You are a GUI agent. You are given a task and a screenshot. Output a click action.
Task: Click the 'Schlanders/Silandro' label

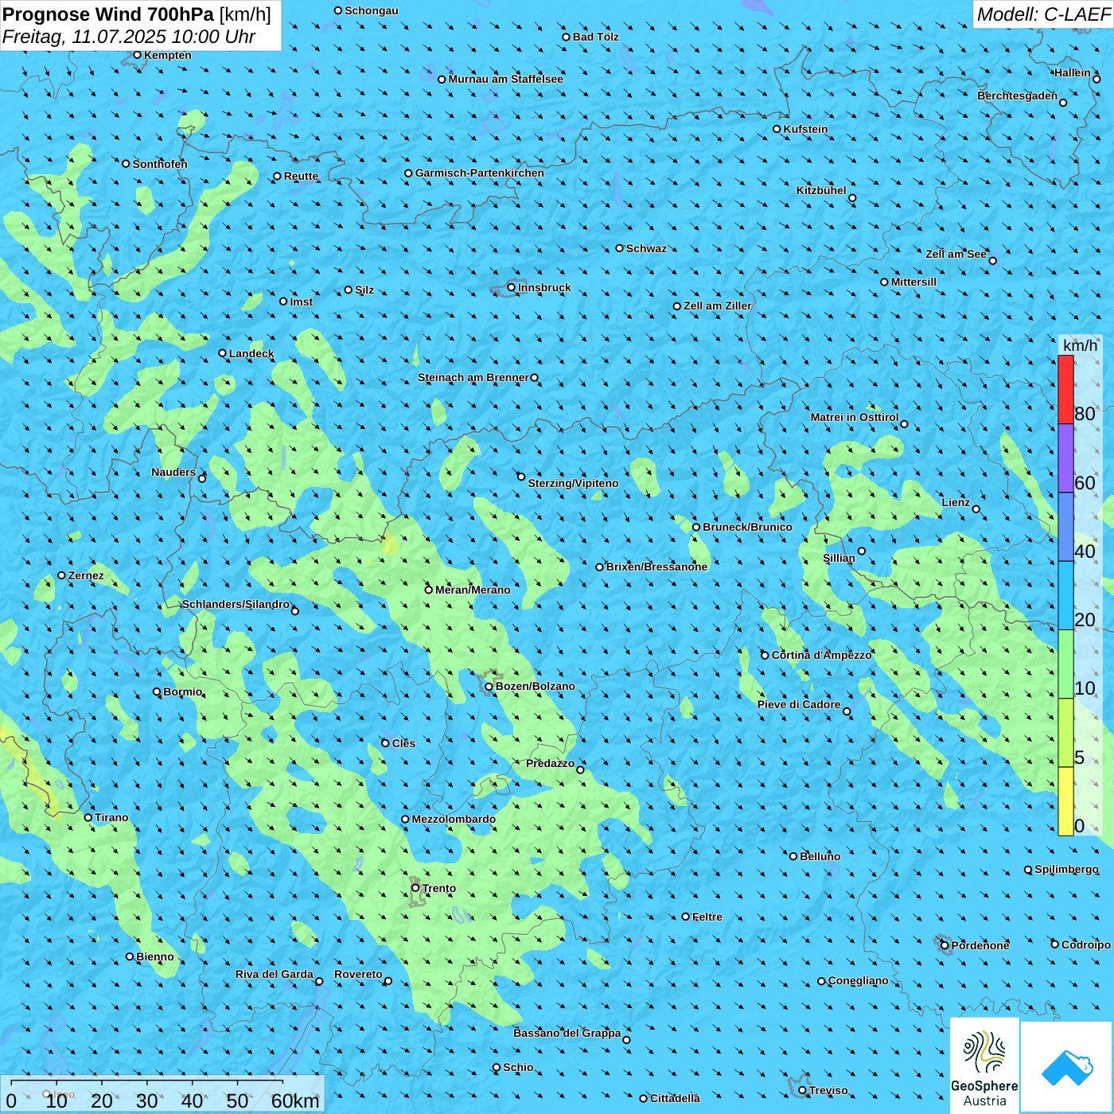236,604
